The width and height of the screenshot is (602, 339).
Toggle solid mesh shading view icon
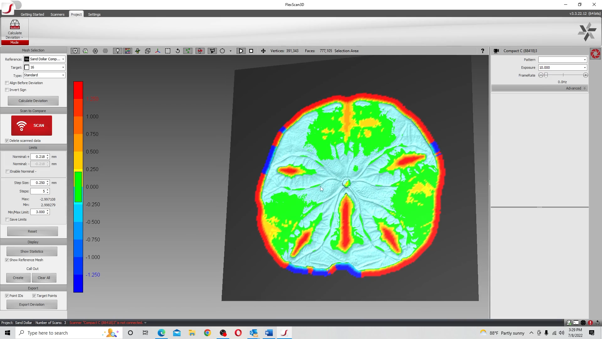pos(75,51)
